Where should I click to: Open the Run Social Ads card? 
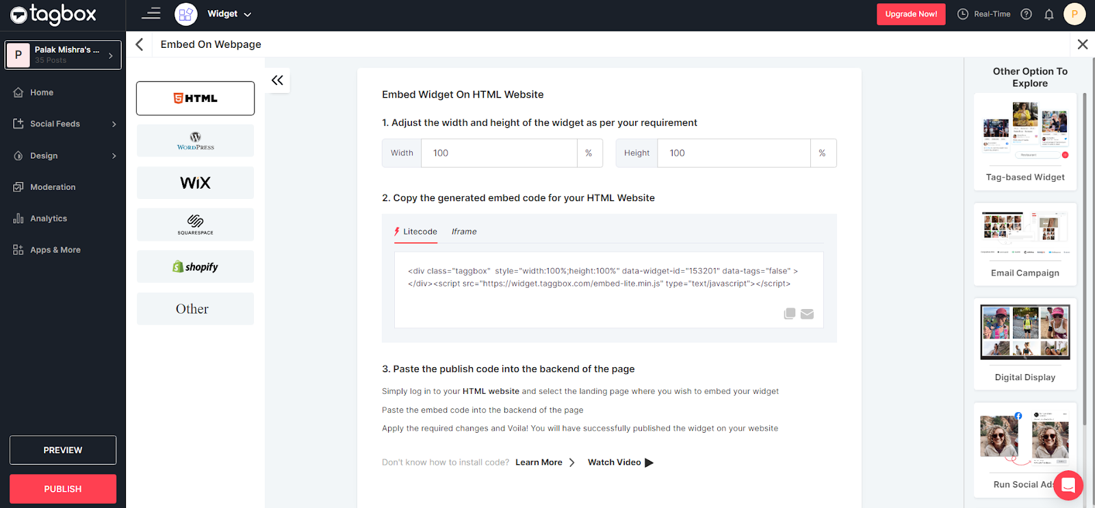click(x=1025, y=449)
